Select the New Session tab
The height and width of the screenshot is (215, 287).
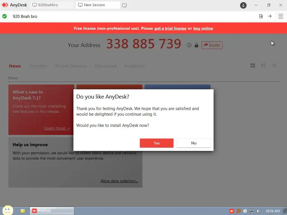[x=98, y=5]
